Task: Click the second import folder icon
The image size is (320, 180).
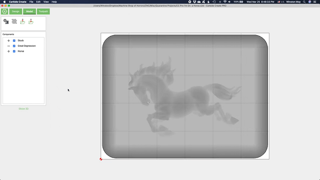Action: (x=31, y=21)
